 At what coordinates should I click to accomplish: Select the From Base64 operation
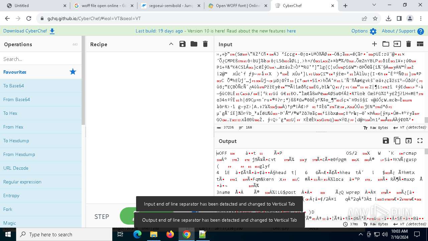tap(40, 99)
